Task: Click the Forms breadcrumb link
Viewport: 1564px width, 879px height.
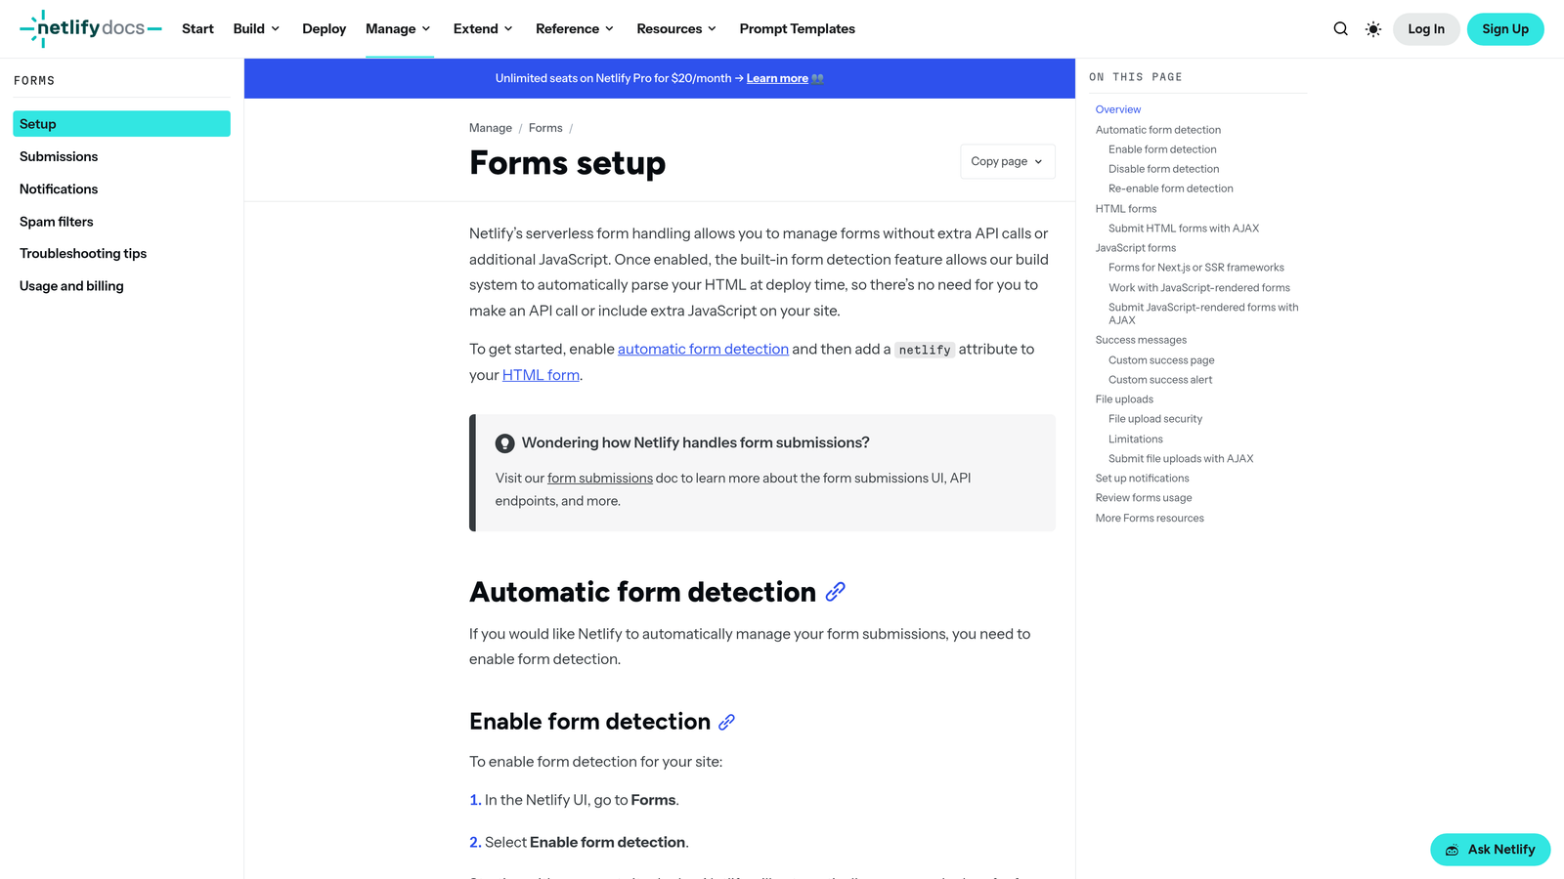Action: (545, 128)
